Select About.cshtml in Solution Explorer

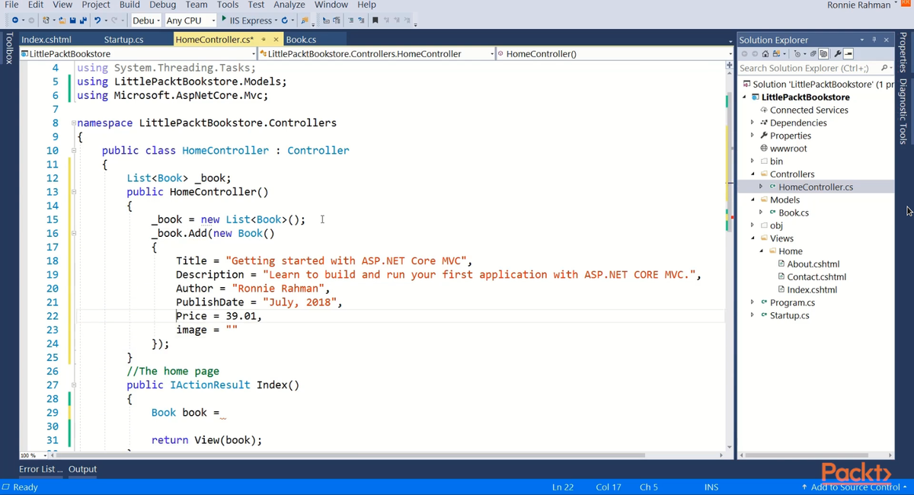tap(813, 264)
